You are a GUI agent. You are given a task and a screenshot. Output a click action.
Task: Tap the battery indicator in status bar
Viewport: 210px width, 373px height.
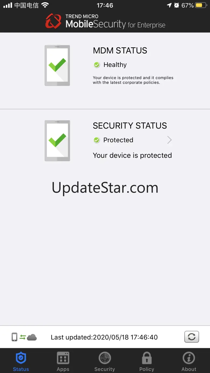[201, 5]
